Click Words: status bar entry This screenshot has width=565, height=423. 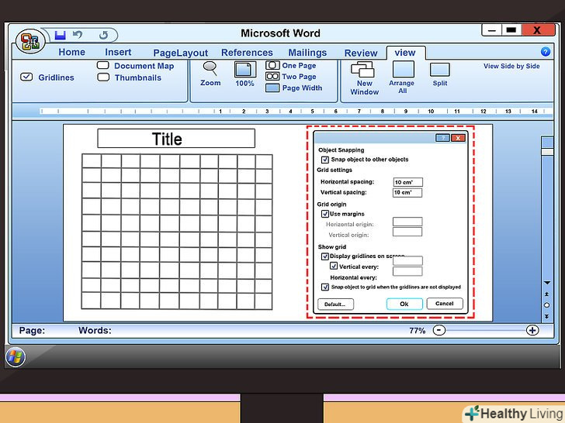[95, 330]
